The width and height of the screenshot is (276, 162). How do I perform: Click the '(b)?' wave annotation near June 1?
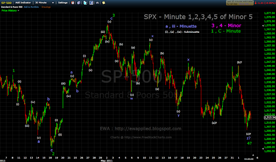click(239, 62)
